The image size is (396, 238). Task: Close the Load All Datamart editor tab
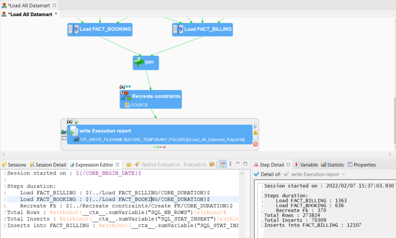pyautogui.click(x=54, y=5)
